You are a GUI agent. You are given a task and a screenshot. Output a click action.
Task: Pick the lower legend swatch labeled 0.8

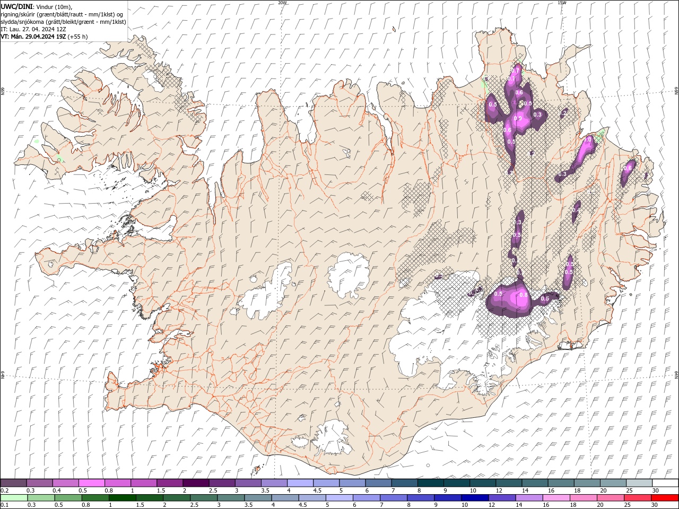95,498
